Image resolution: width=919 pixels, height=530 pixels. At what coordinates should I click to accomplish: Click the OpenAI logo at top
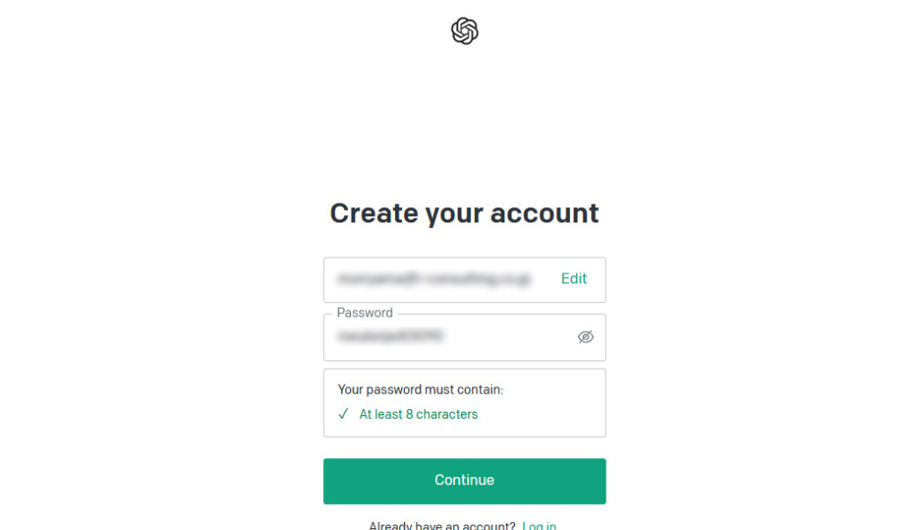coord(464,31)
